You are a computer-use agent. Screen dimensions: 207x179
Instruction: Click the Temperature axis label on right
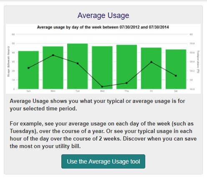point(198,61)
